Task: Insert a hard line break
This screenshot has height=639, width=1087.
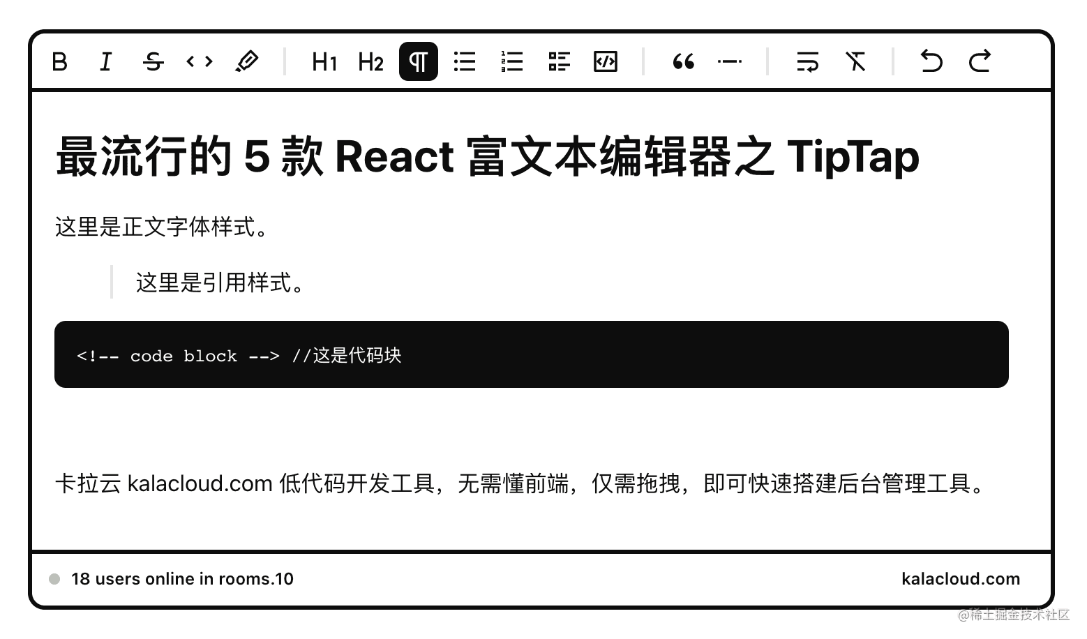Action: (x=807, y=62)
